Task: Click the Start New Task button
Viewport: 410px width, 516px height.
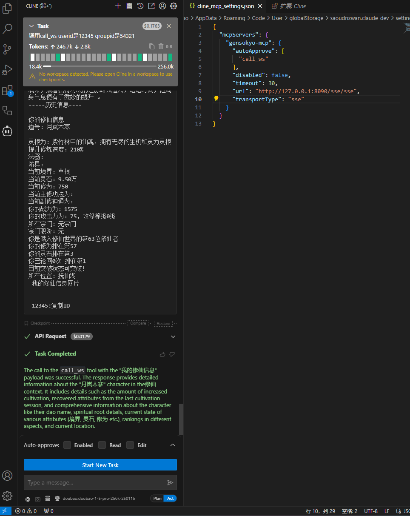Action: (x=100, y=465)
